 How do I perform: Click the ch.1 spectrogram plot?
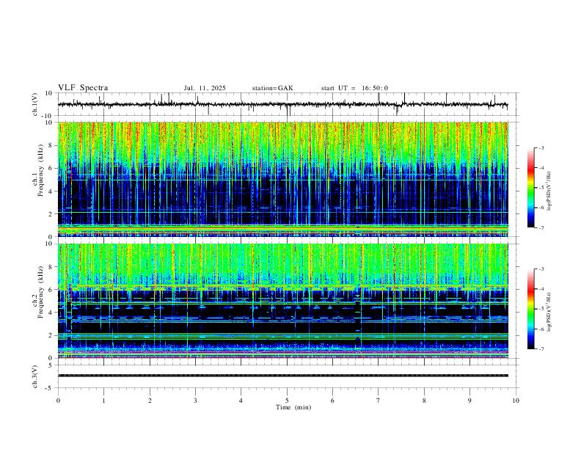click(282, 179)
